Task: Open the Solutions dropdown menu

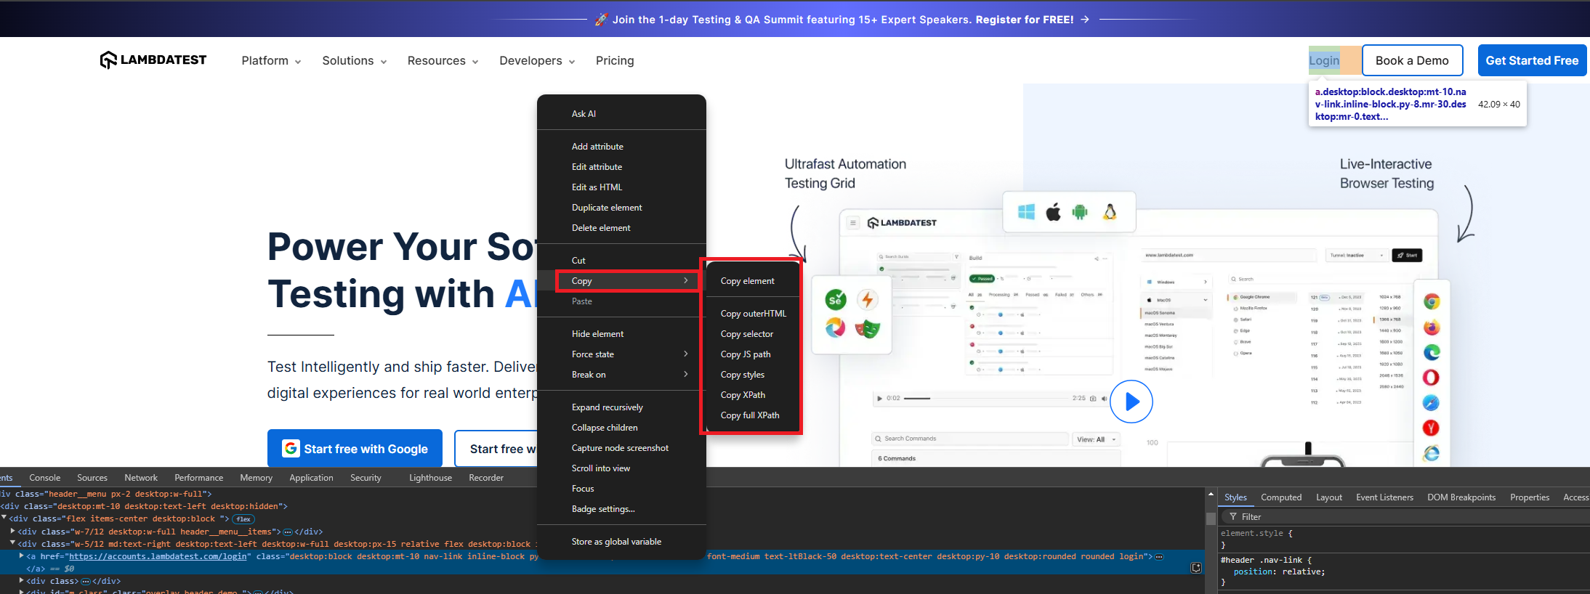Action: (x=355, y=61)
